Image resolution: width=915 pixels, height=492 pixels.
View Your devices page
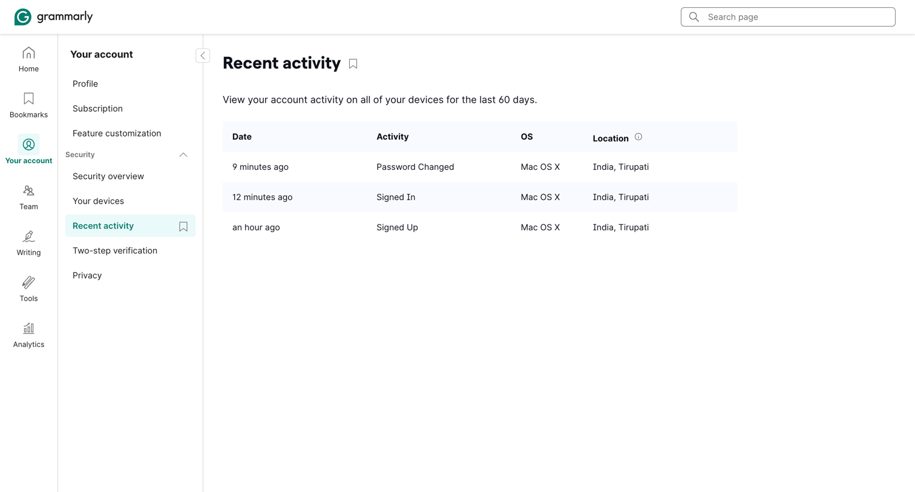tap(98, 201)
